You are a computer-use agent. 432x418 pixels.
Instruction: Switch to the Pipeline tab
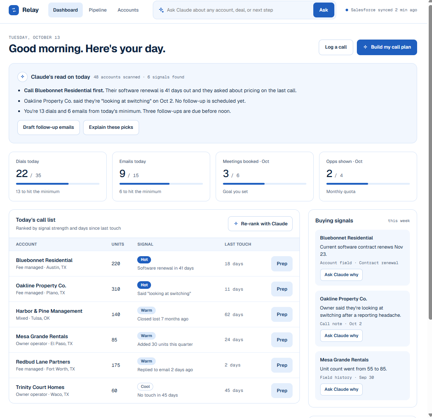(98, 10)
